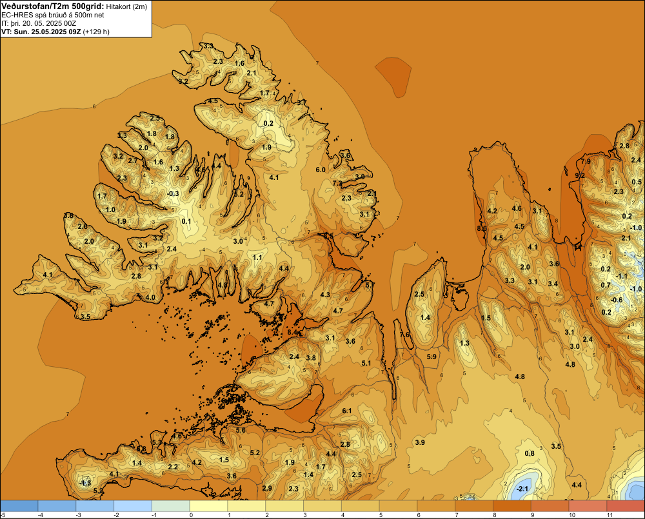Click the legend swatch between -3 and -2
The height and width of the screenshot is (519, 645).
tap(95, 505)
